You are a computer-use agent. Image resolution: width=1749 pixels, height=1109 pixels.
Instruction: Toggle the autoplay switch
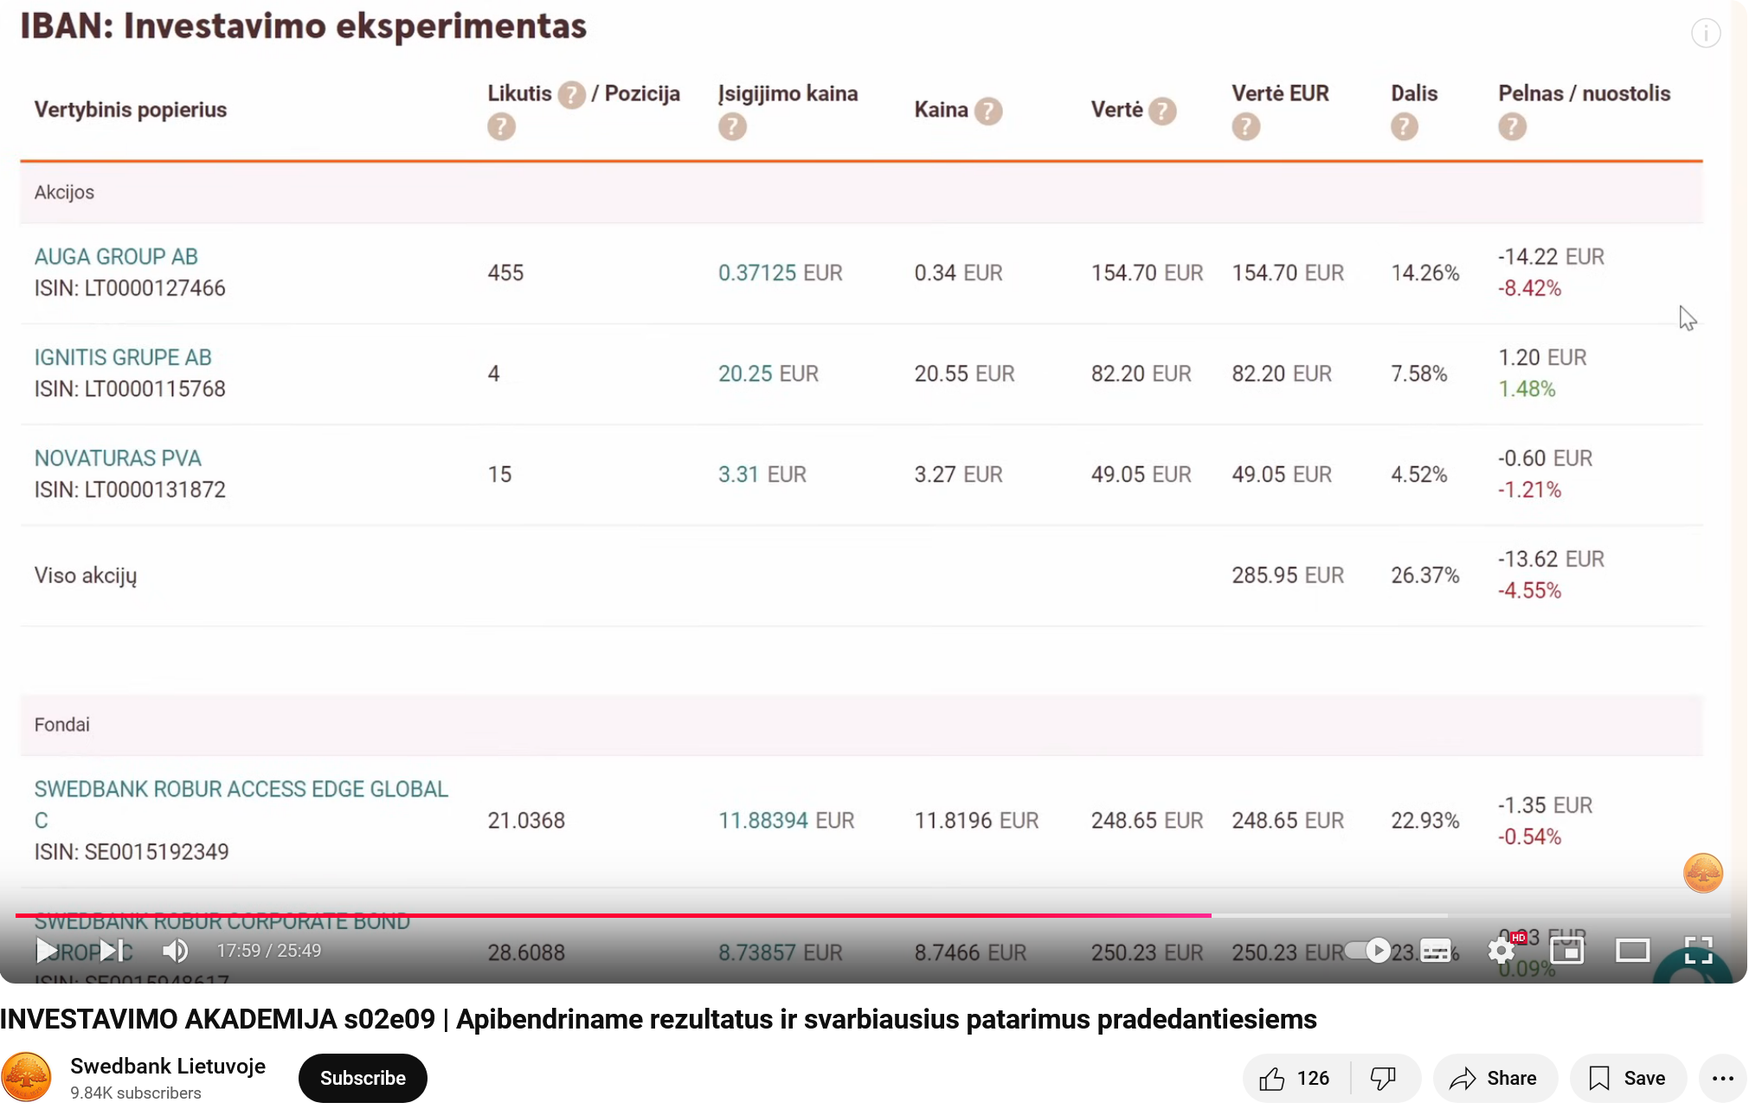tap(1367, 951)
